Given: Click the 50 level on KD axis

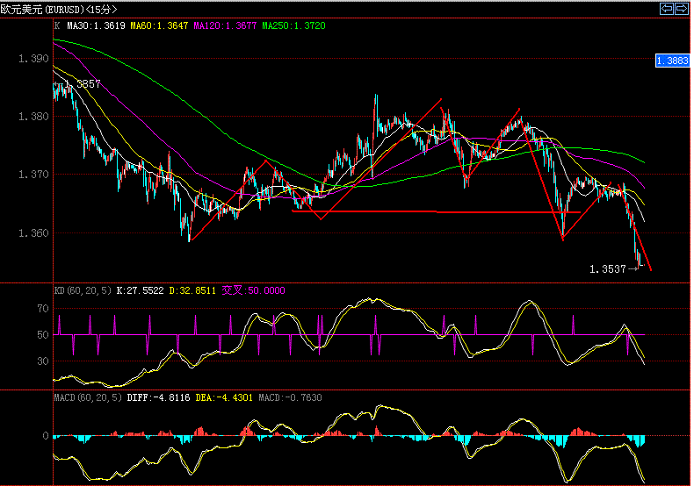Looking at the screenshot, I should 43,334.
